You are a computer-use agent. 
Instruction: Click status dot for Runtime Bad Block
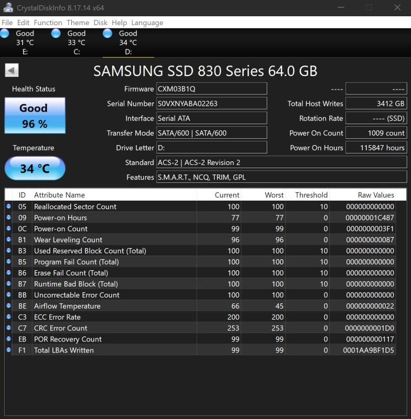(x=8, y=283)
